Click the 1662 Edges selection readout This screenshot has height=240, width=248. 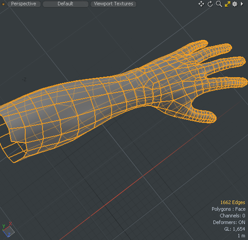[232, 202]
